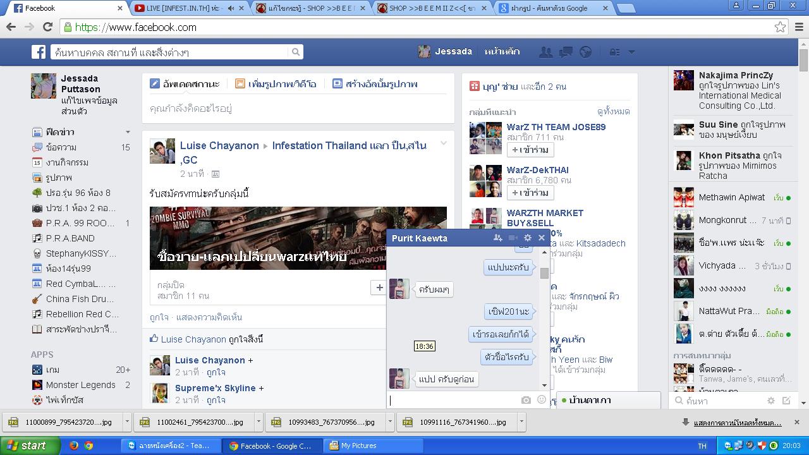The width and height of the screenshot is (809, 455).
Task: Click the status box คุณกำลังคิดอะไรอยู่
Action: (298, 109)
